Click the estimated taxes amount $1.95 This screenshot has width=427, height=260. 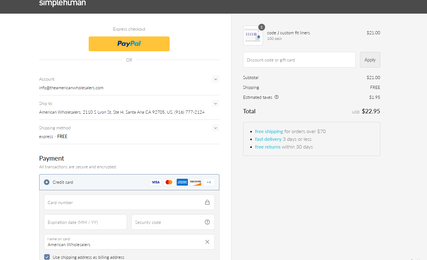coord(375,97)
